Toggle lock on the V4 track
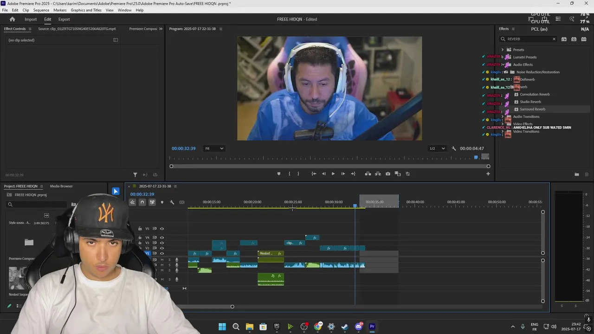 pyautogui.click(x=140, y=238)
